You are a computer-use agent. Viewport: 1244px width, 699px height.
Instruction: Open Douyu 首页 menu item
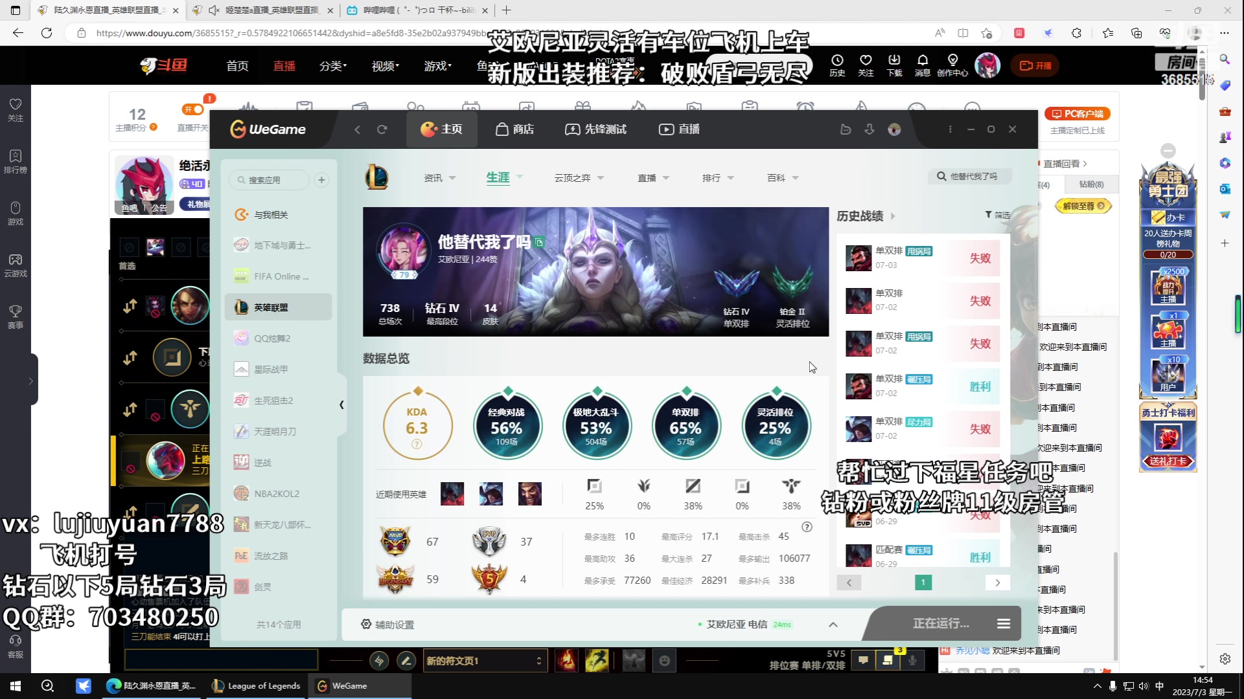[x=237, y=65]
